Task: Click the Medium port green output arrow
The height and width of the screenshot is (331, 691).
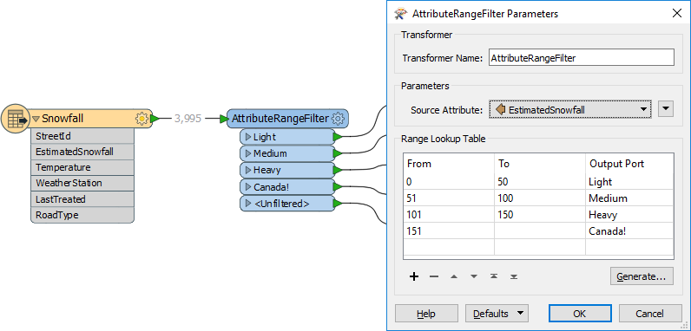Action: (x=338, y=153)
